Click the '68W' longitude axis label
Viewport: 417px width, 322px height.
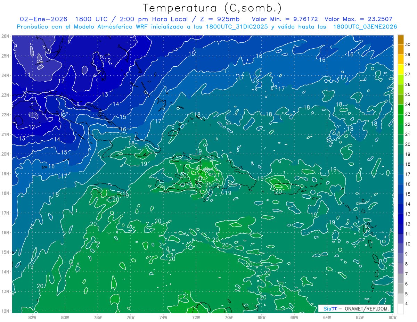pyautogui.click(x=261, y=317)
